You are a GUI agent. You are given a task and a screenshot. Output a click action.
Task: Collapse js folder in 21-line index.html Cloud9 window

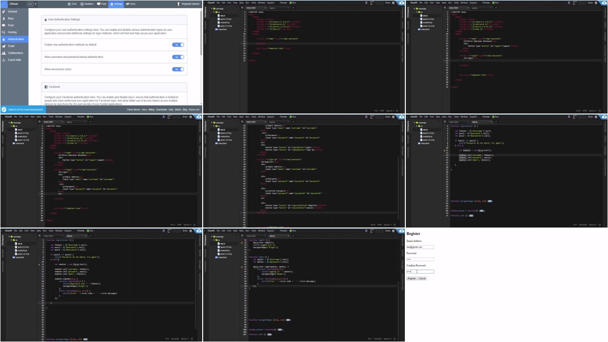(x=213, y=12)
